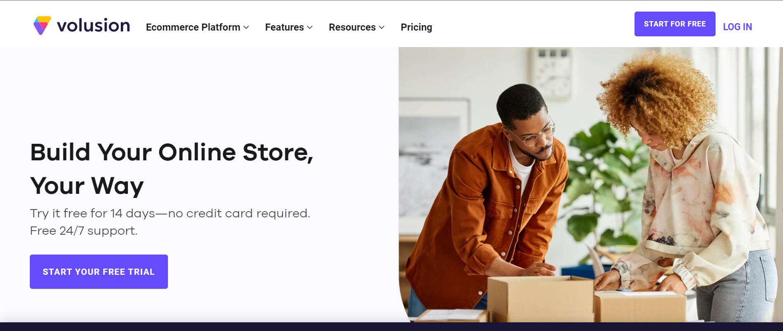Click the LOG IN link
The image size is (783, 331).
click(x=737, y=27)
